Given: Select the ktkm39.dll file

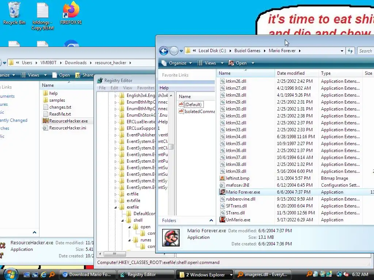Looking at the screenshot, I should coord(236,171).
